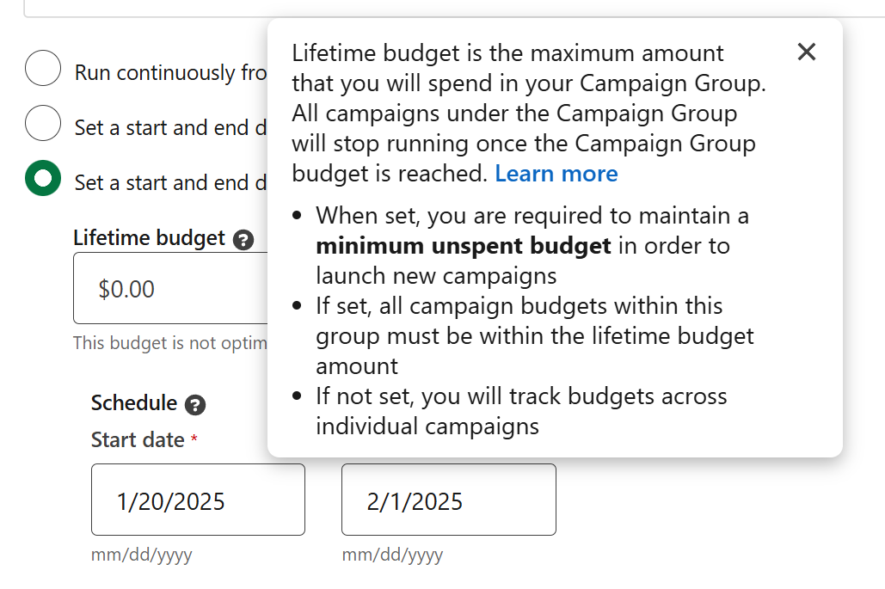This screenshot has width=885, height=589.
Task: Click the start date field showing 1/20/2025
Action: (198, 500)
